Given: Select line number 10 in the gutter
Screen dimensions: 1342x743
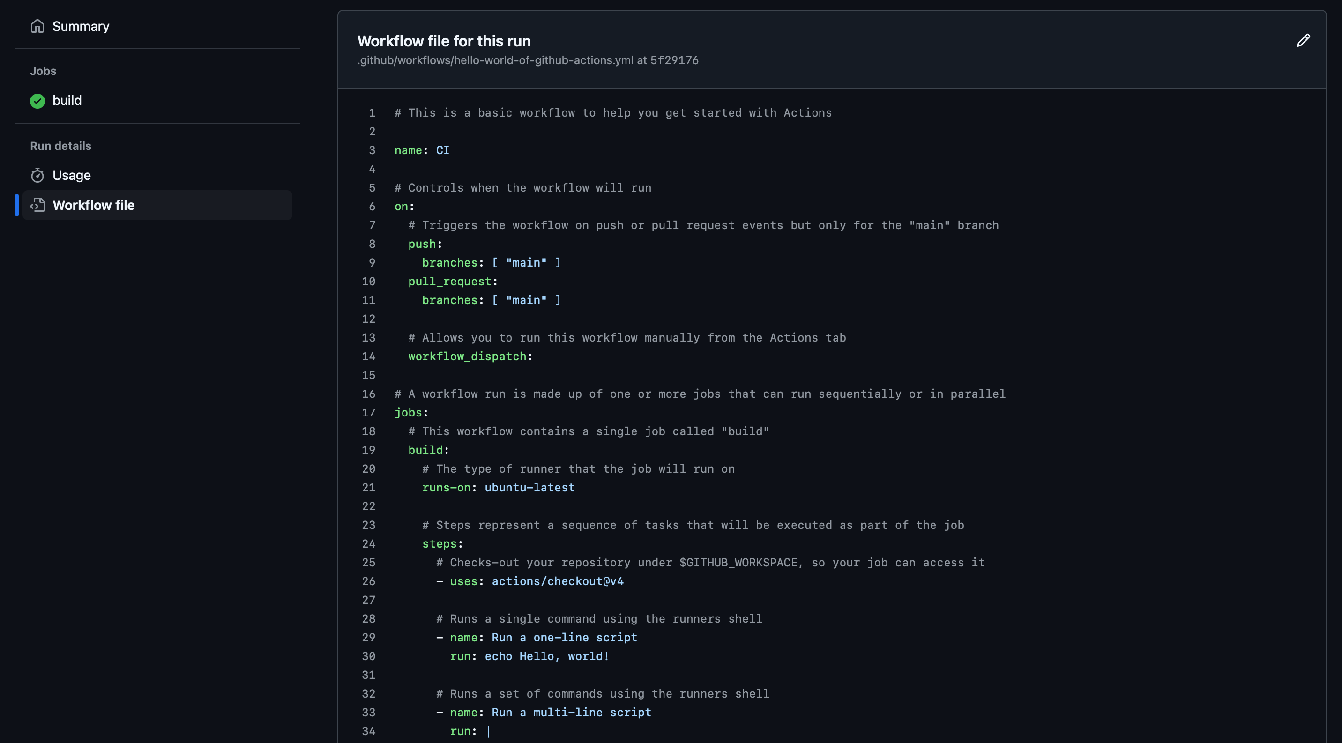Looking at the screenshot, I should [x=368, y=282].
